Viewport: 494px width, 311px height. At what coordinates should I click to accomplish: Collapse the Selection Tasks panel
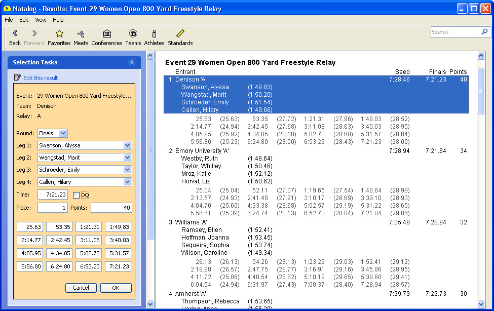point(132,62)
